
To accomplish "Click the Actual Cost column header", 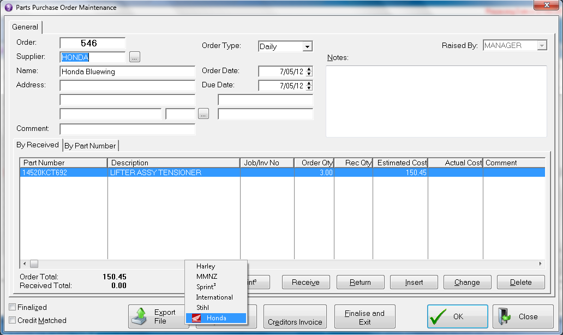I will pos(456,163).
